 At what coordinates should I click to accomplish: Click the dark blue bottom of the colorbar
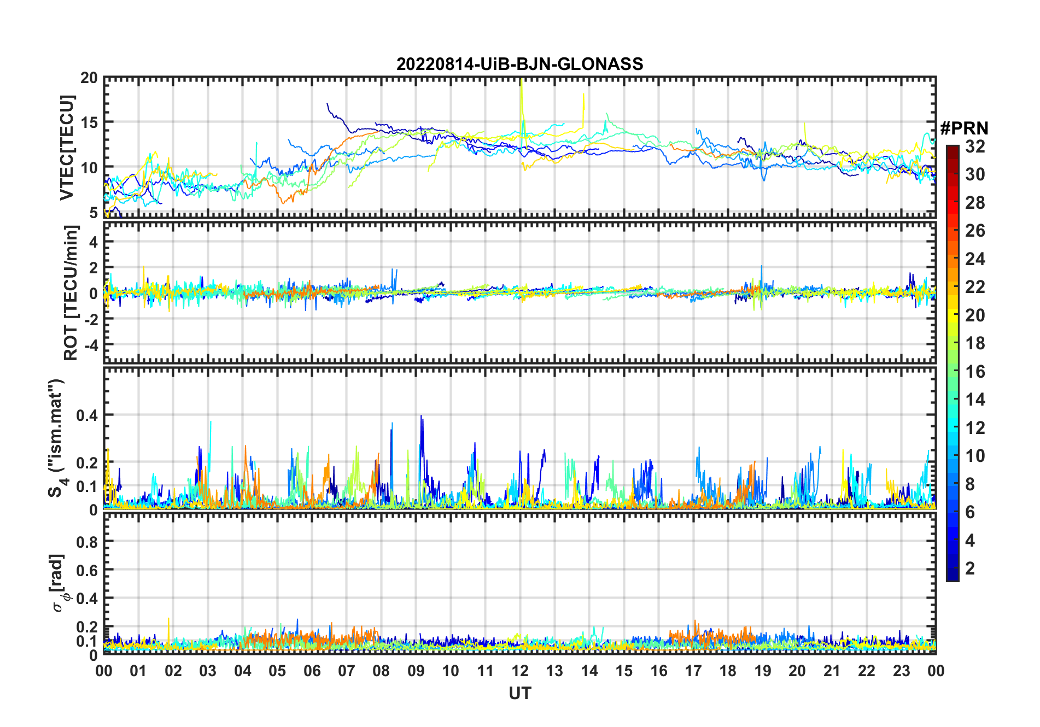pos(953,574)
